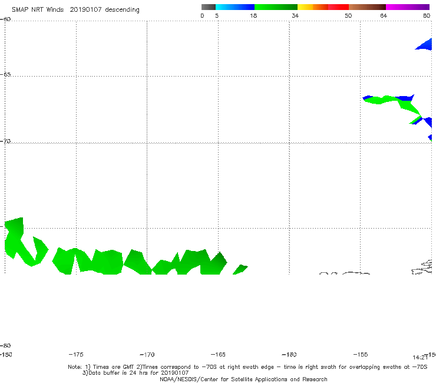Click the '14:21' swath time stamp
436x383 pixels.
coord(420,358)
